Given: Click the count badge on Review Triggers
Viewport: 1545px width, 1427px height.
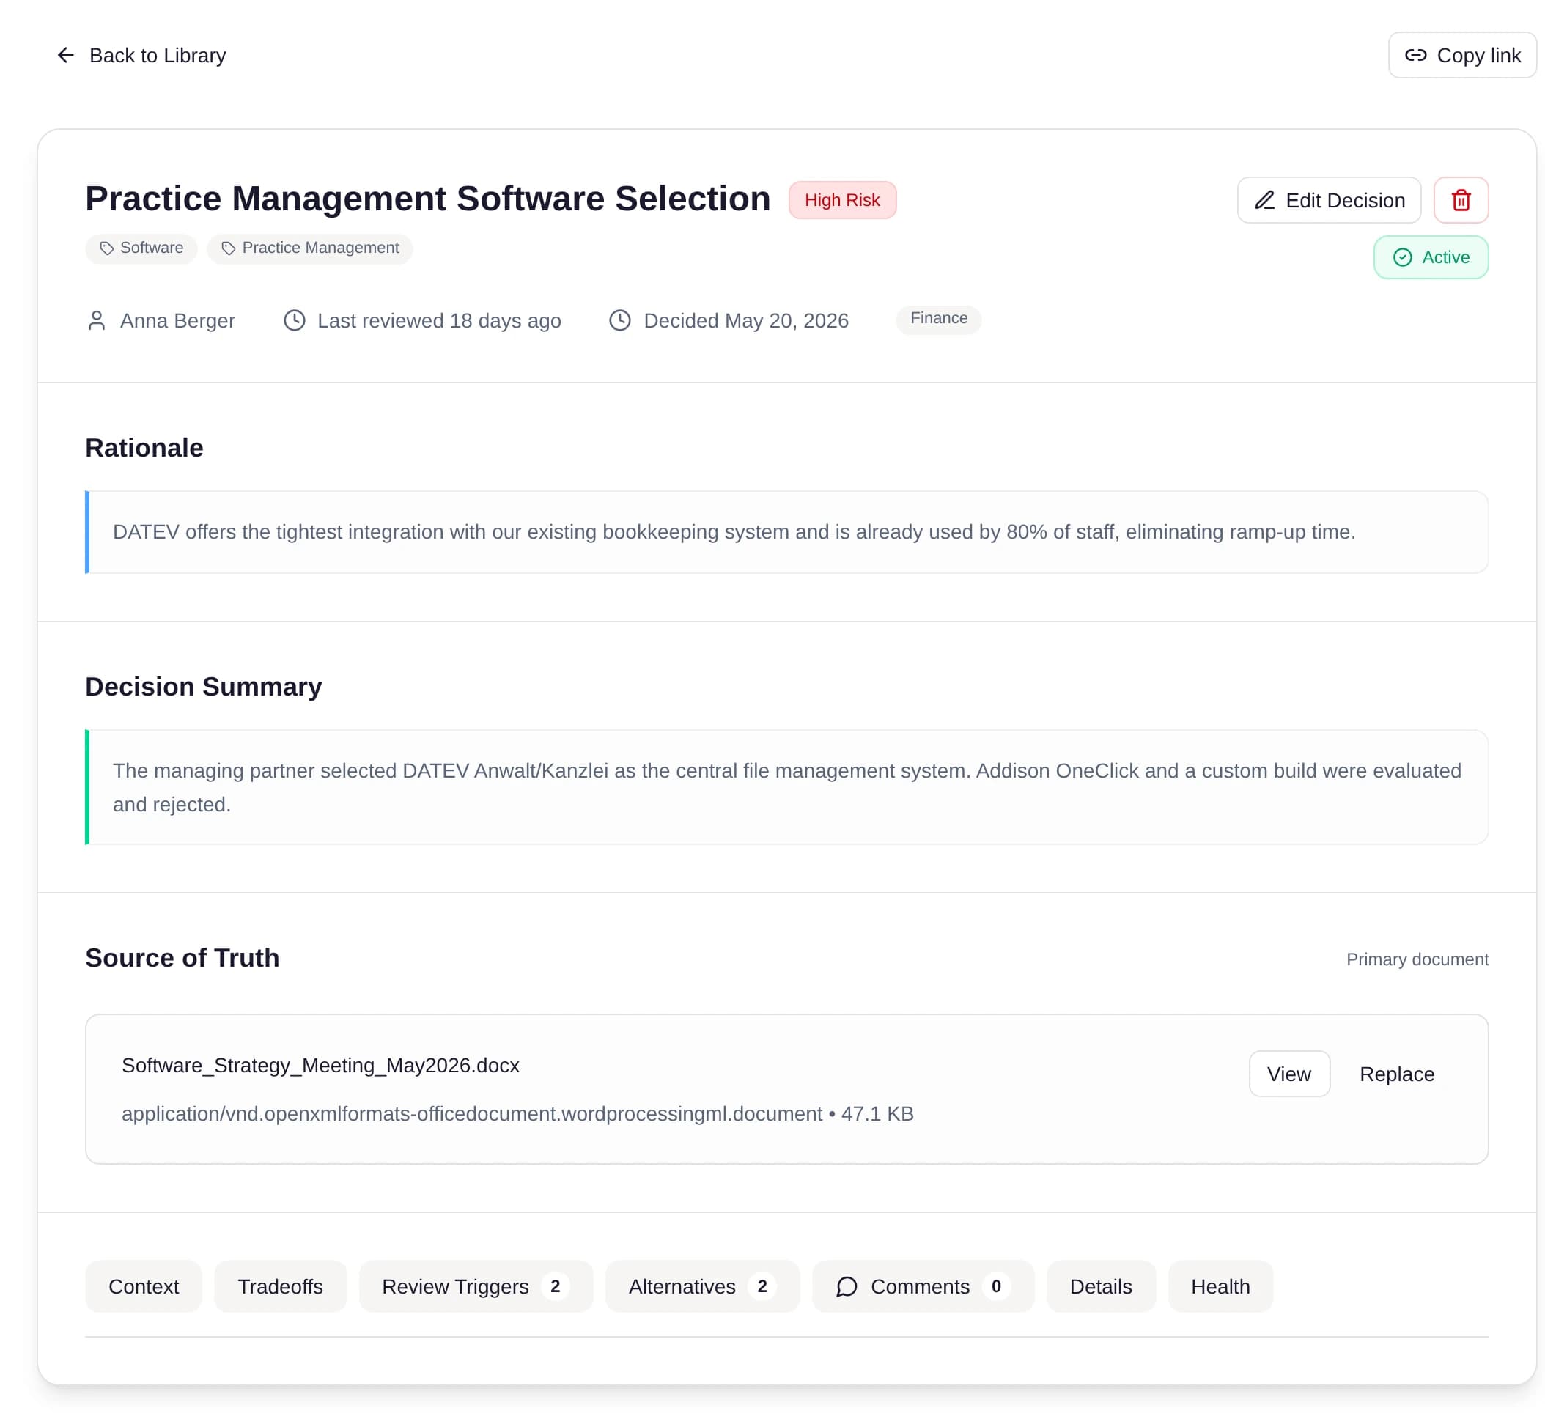Looking at the screenshot, I should click(555, 1286).
